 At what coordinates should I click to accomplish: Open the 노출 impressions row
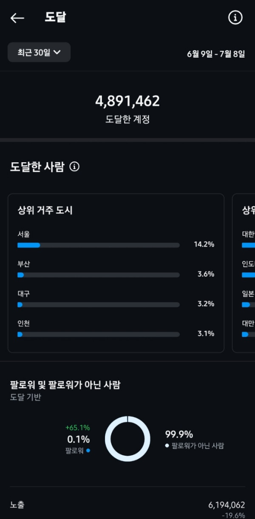point(127,505)
